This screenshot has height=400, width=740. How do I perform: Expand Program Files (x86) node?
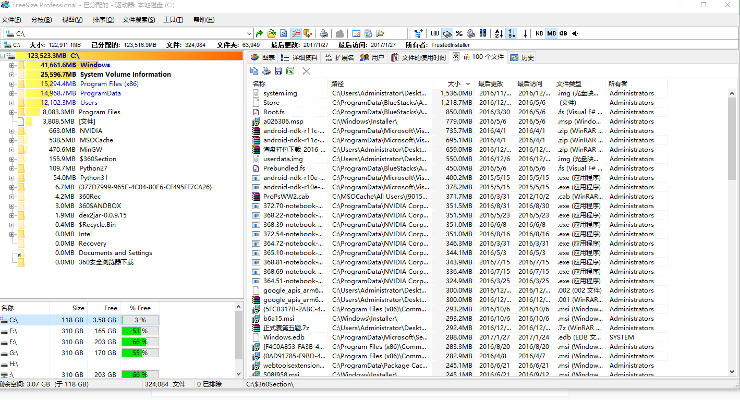tap(11, 84)
